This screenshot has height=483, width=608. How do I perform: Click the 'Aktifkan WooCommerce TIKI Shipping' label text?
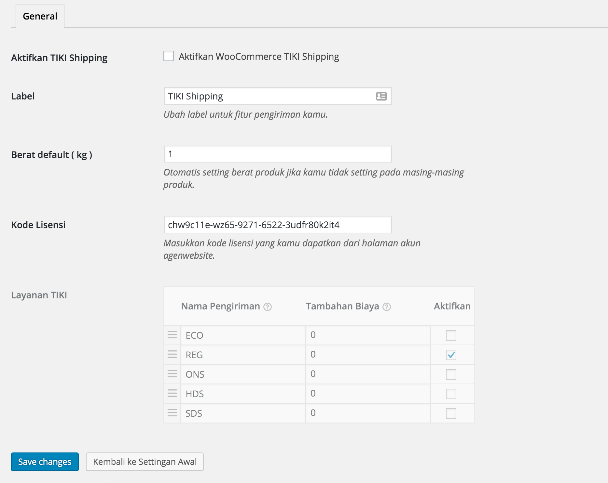click(x=259, y=57)
